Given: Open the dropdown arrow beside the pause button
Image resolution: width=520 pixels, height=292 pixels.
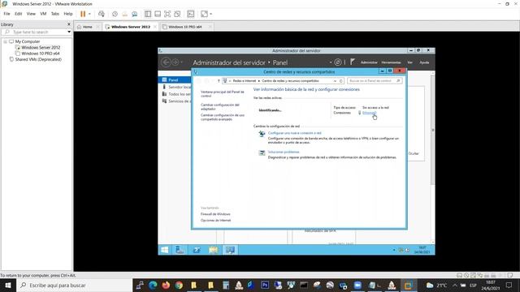Looking at the screenshot, I should click(x=89, y=14).
